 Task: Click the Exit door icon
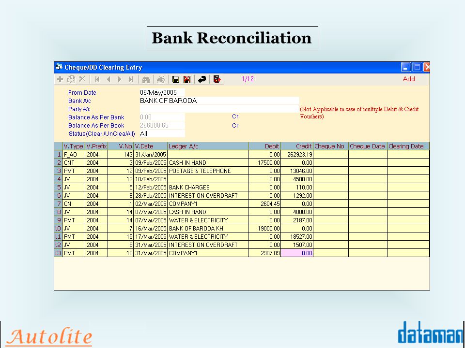pyautogui.click(x=217, y=79)
